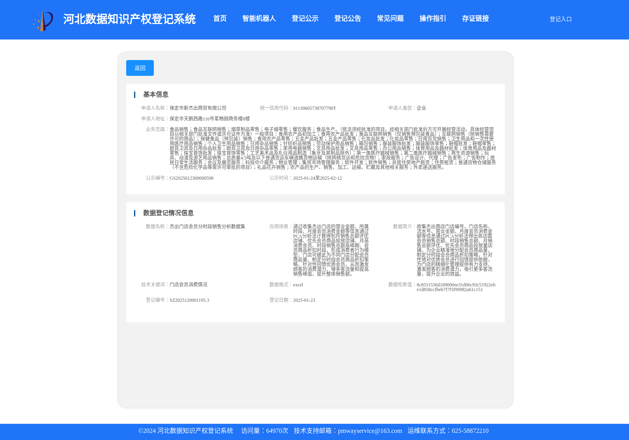
Task: Click the site logo icon in the header
Action: point(43,21)
